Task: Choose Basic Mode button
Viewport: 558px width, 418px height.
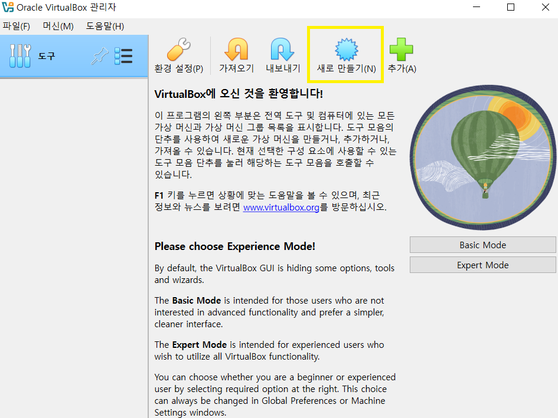Action: [x=482, y=245]
